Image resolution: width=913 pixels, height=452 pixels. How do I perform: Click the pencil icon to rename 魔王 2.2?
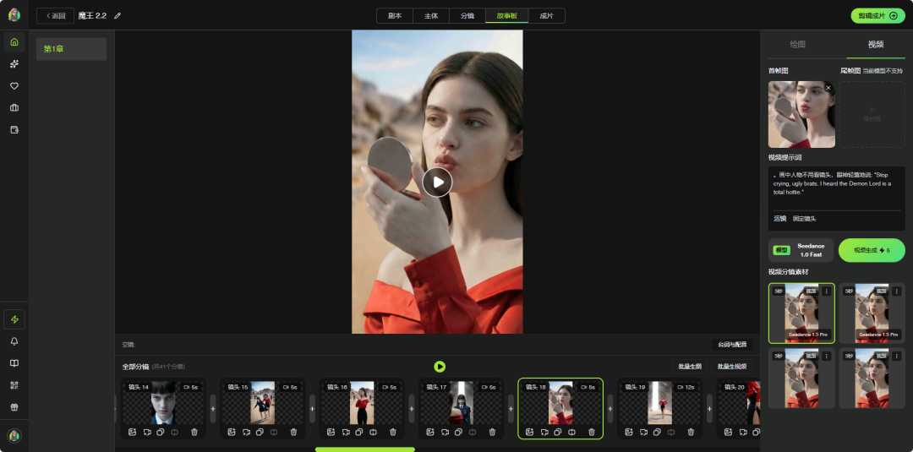coord(118,15)
